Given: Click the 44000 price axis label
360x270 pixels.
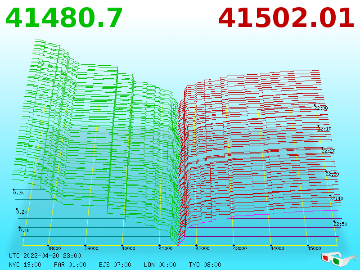Looking at the screenshot, I should click(277, 248).
